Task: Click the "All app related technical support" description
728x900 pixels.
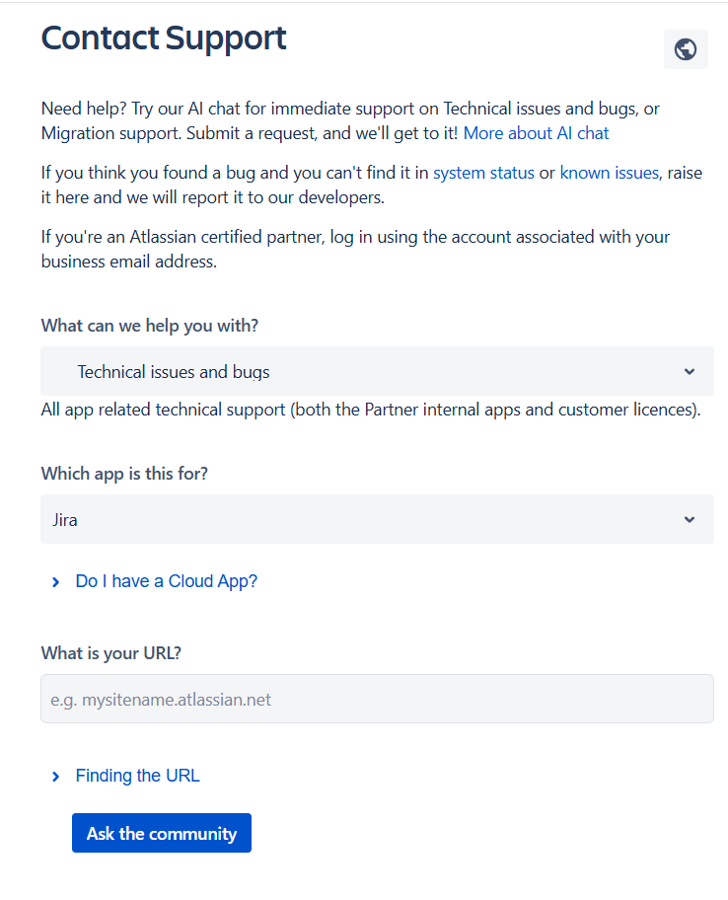Action: pos(371,410)
